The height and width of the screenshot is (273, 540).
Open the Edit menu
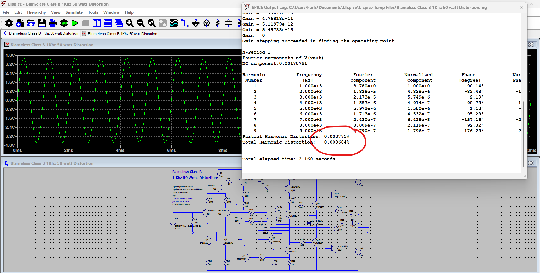18,12
